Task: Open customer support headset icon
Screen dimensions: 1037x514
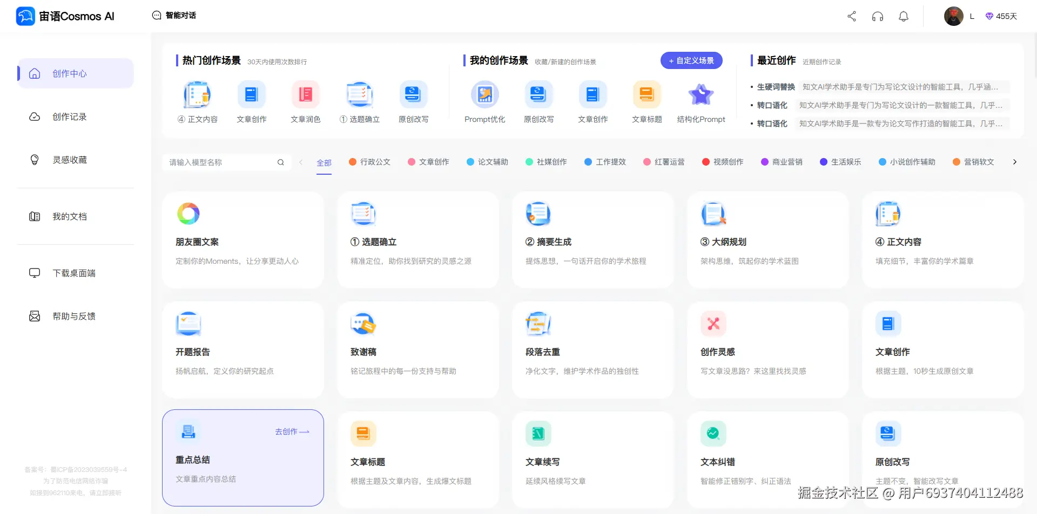Action: pyautogui.click(x=878, y=16)
